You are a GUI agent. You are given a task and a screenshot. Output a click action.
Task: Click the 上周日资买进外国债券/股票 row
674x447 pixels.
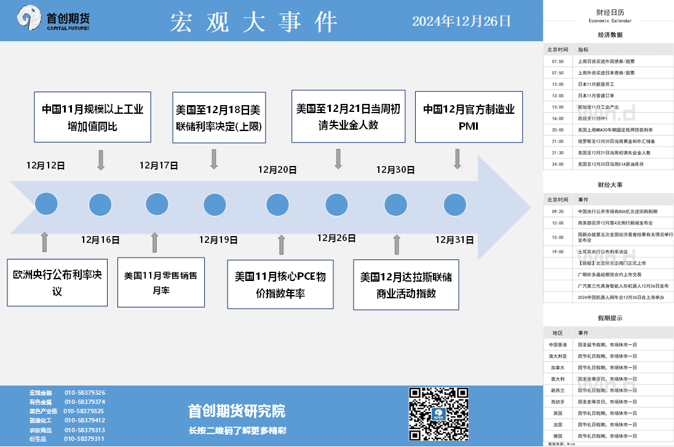609,61
